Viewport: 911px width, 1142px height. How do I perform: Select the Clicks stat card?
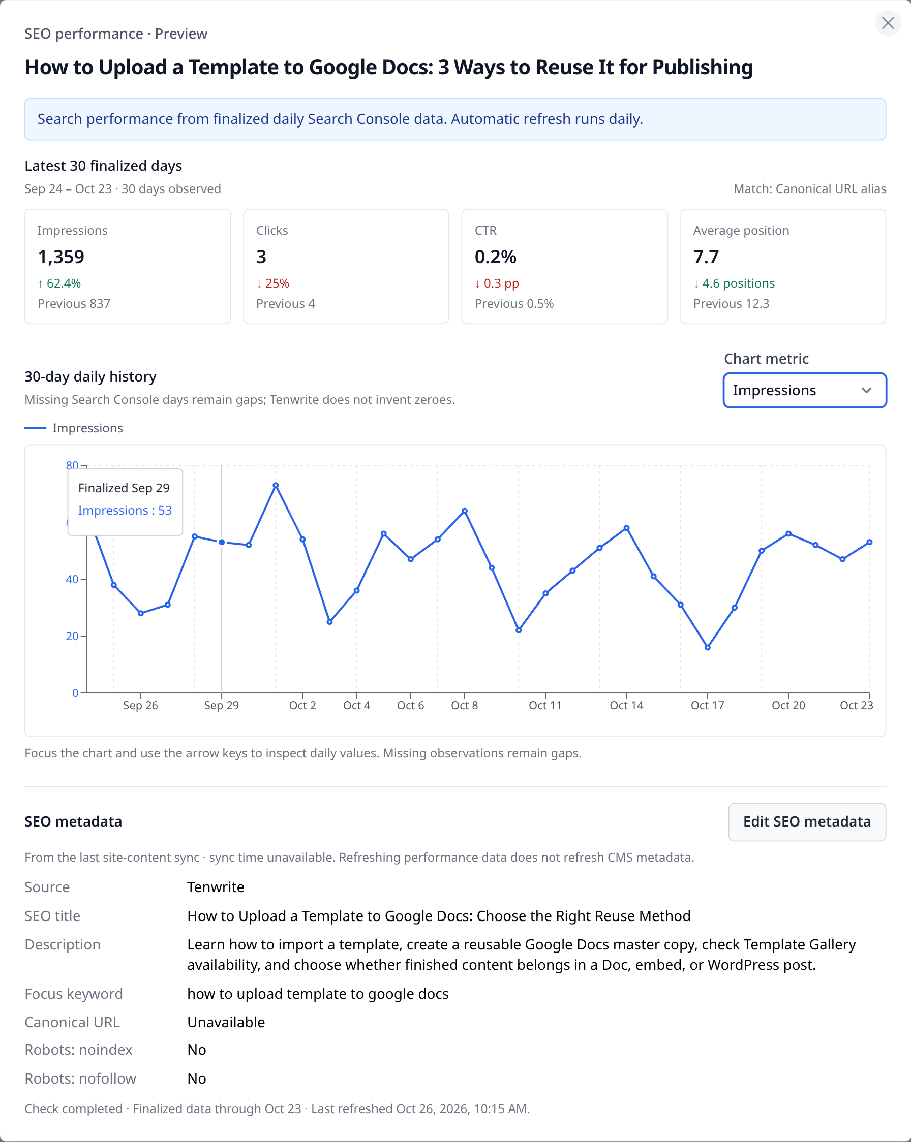click(x=346, y=266)
